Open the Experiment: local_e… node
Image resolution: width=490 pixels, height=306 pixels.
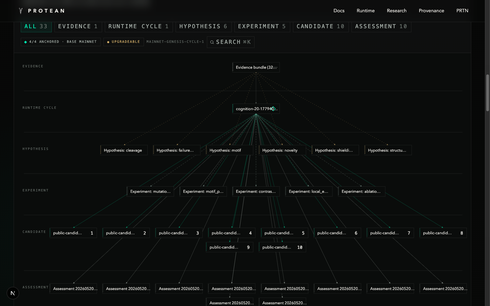(x=309, y=191)
